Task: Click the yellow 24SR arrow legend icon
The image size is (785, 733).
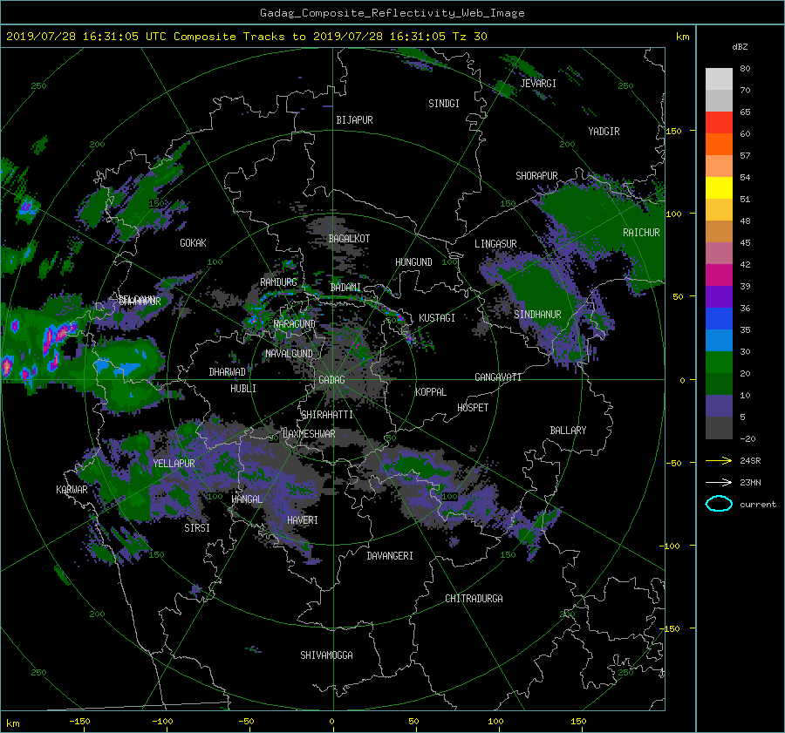Action: point(719,460)
